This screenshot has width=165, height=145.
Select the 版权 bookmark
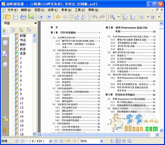pyautogui.click(x=23, y=45)
